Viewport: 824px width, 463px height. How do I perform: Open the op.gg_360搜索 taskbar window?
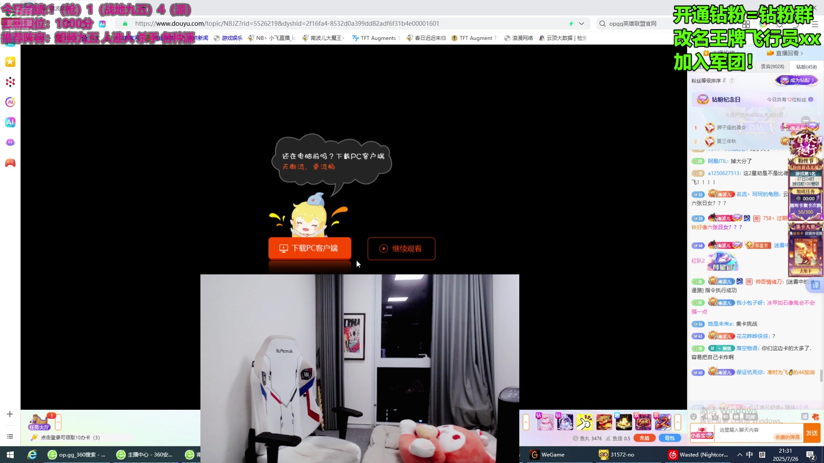[76, 455]
